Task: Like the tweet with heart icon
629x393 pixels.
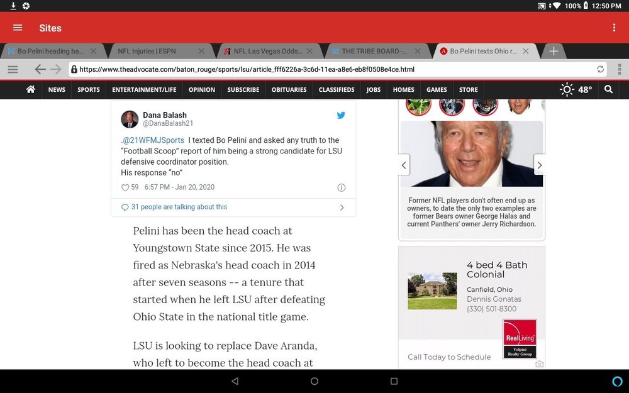Action: click(x=125, y=187)
